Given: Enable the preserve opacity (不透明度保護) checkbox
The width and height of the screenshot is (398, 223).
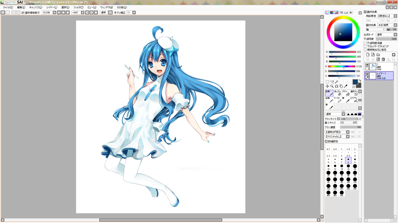Looking at the screenshot, I should pos(365,43).
